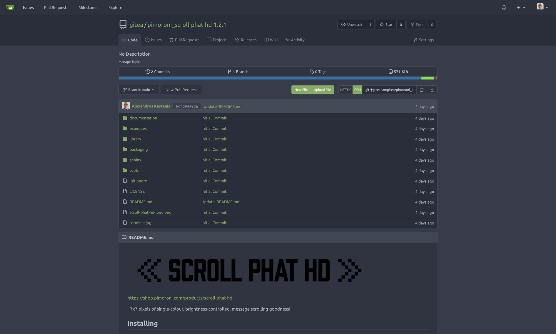
Task: Open Milestones in the top navigation
Action: [88, 8]
